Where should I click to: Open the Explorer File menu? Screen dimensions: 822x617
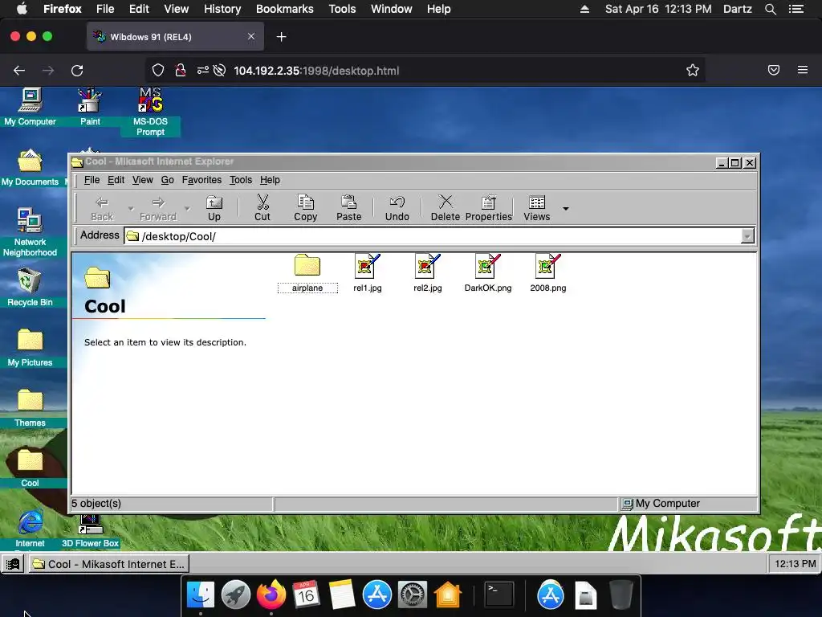(x=92, y=180)
